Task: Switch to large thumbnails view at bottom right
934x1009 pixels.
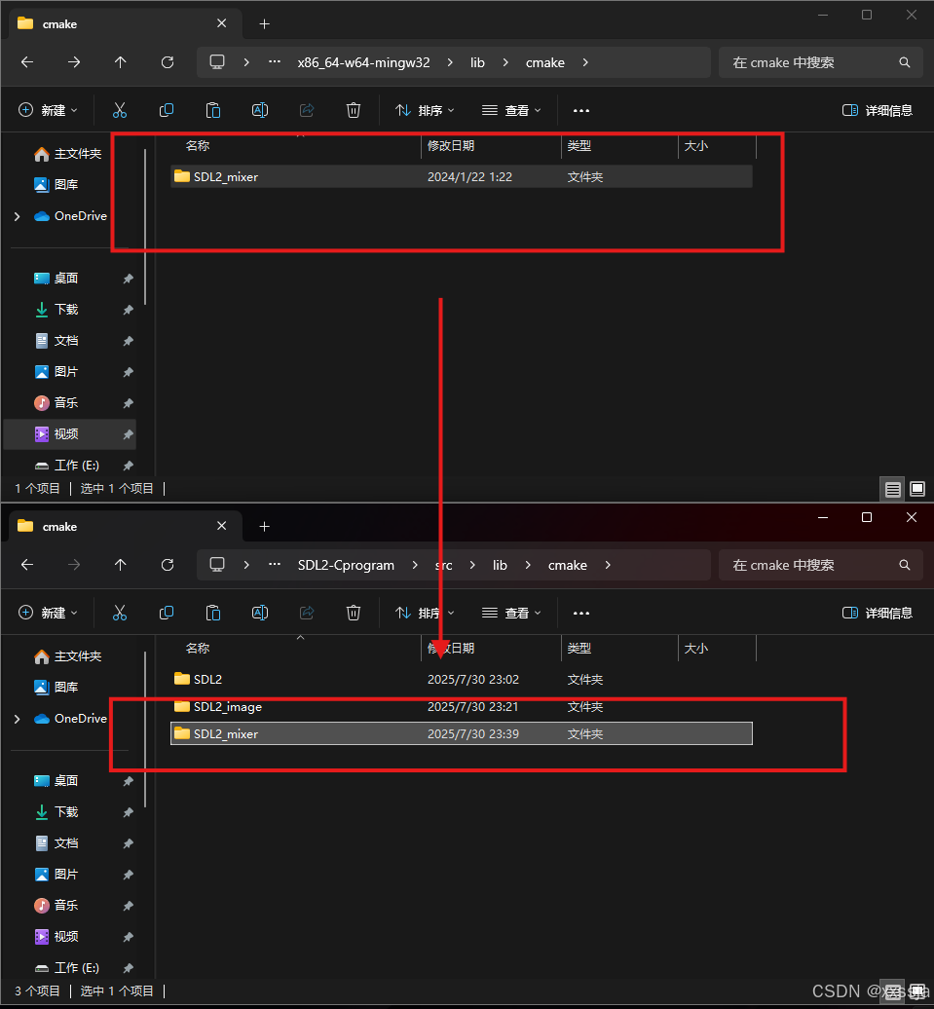Action: pyautogui.click(x=916, y=488)
